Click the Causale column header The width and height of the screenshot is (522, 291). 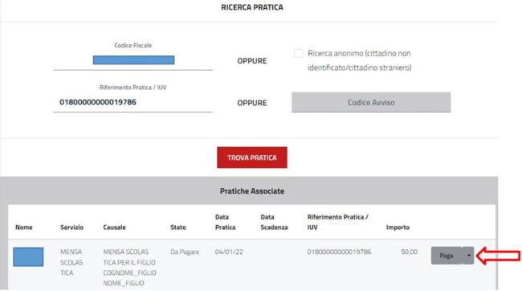[x=115, y=227]
